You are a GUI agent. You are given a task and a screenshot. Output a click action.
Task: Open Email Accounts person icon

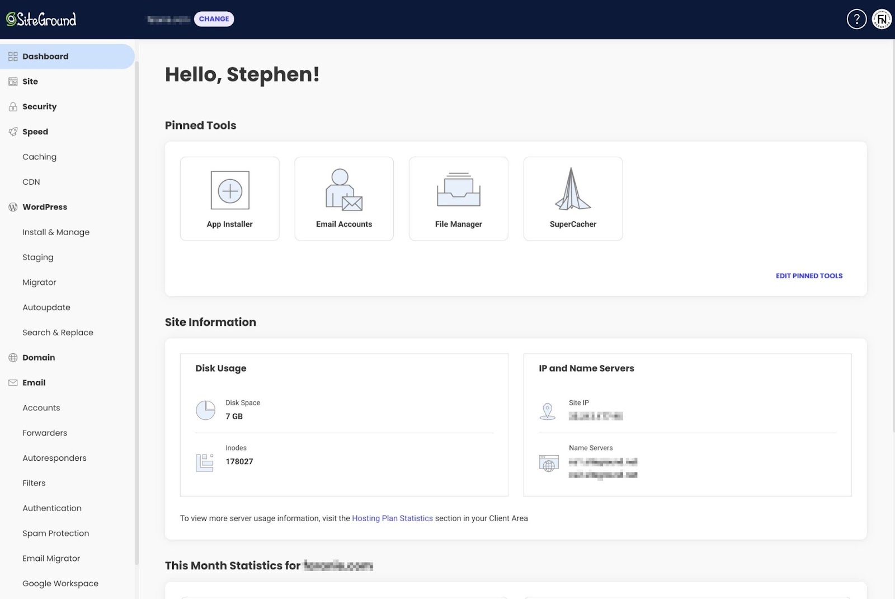tap(344, 190)
